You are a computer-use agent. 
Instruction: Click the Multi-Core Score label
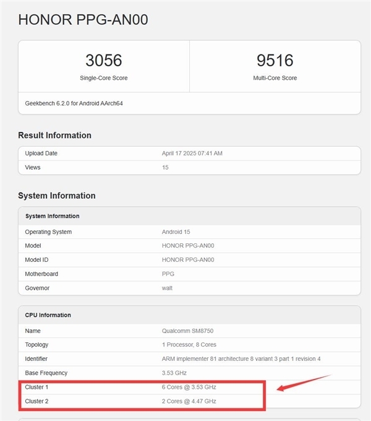coord(275,78)
